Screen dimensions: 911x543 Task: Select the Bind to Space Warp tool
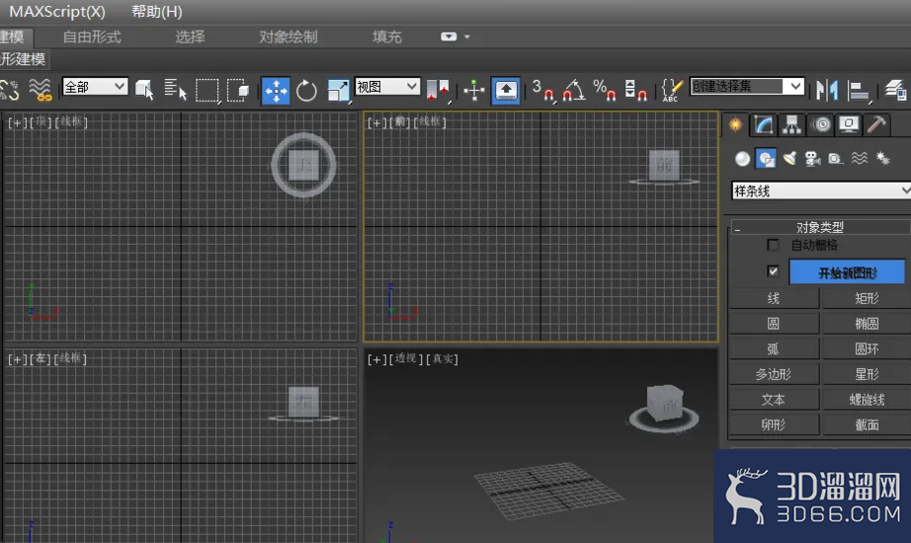(41, 90)
